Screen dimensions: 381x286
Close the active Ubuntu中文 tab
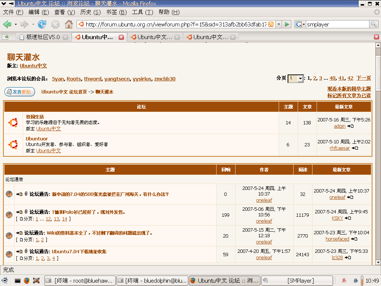pos(121,37)
